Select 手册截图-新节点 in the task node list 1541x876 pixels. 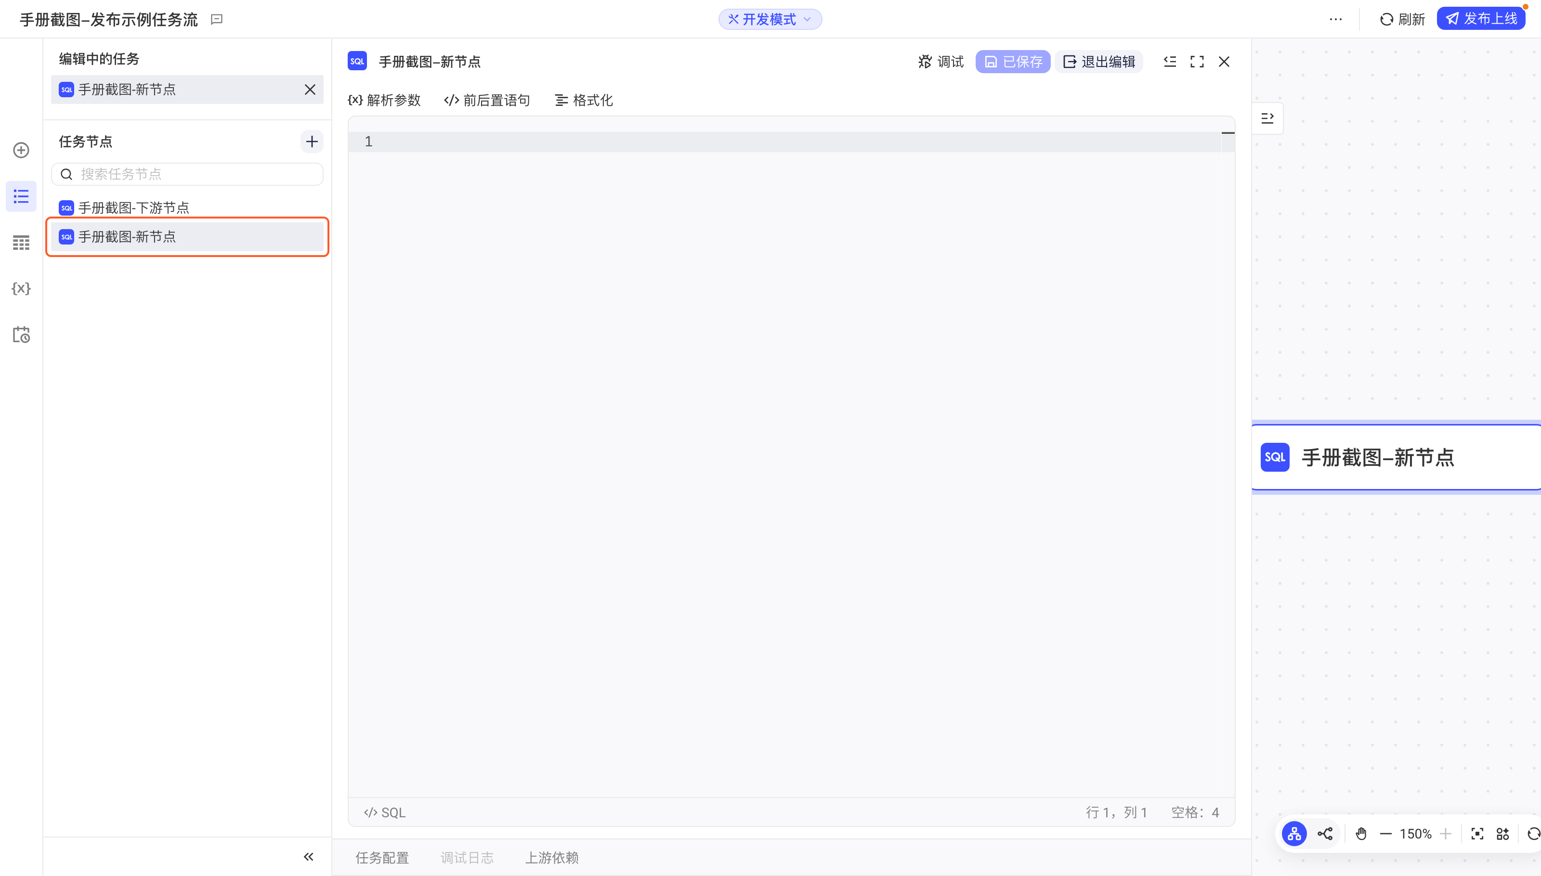tap(187, 236)
